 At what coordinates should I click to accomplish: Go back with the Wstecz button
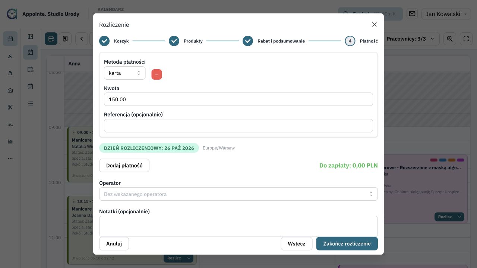point(297,243)
